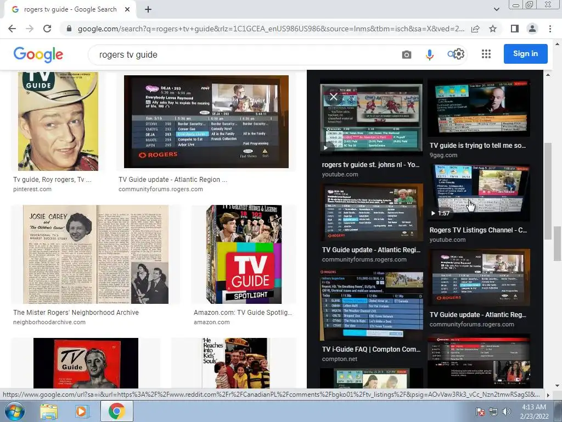Show the taskbar clock calendar

534,412
